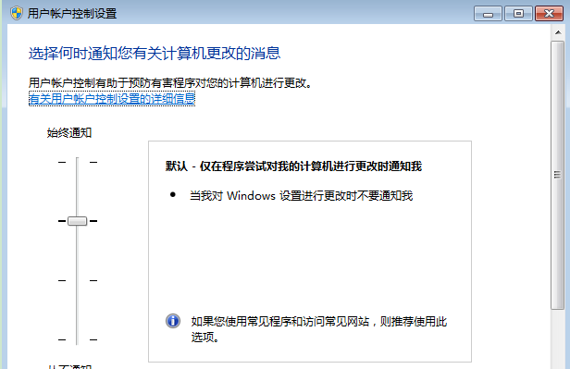
Task: Click the recommendation text beside info icon
Action: coord(319,329)
